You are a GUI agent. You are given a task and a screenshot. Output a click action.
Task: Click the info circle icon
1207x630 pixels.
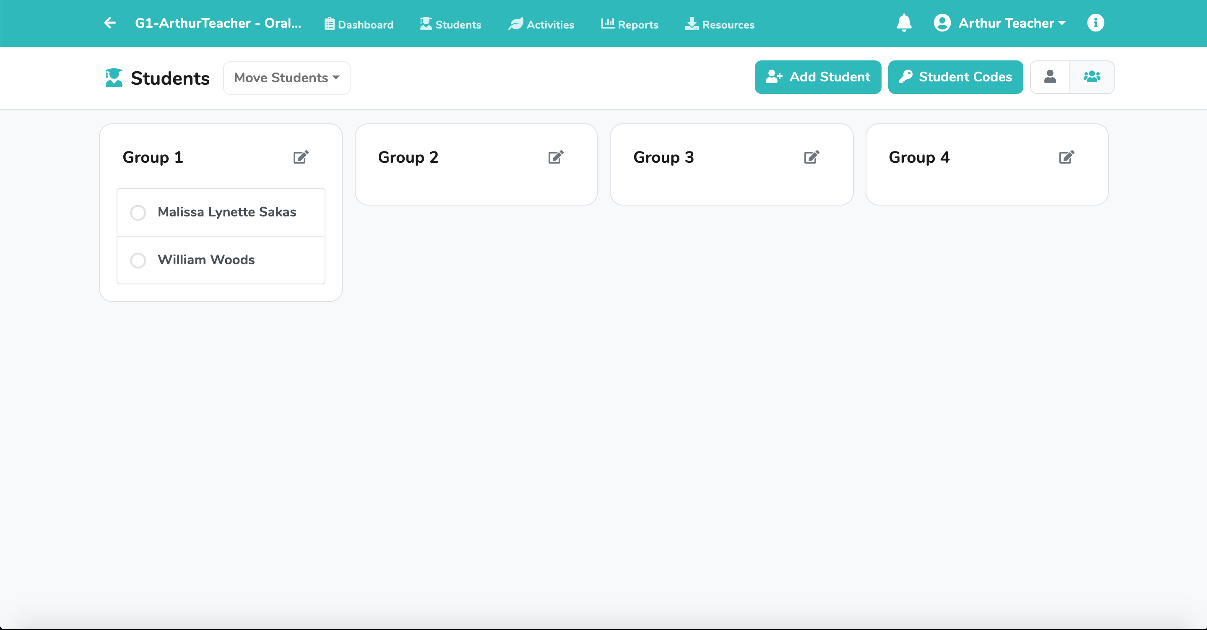(x=1095, y=23)
